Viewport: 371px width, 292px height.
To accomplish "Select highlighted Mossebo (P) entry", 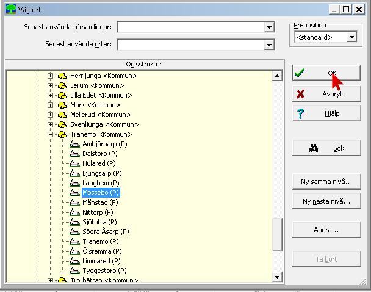I will [101, 193].
